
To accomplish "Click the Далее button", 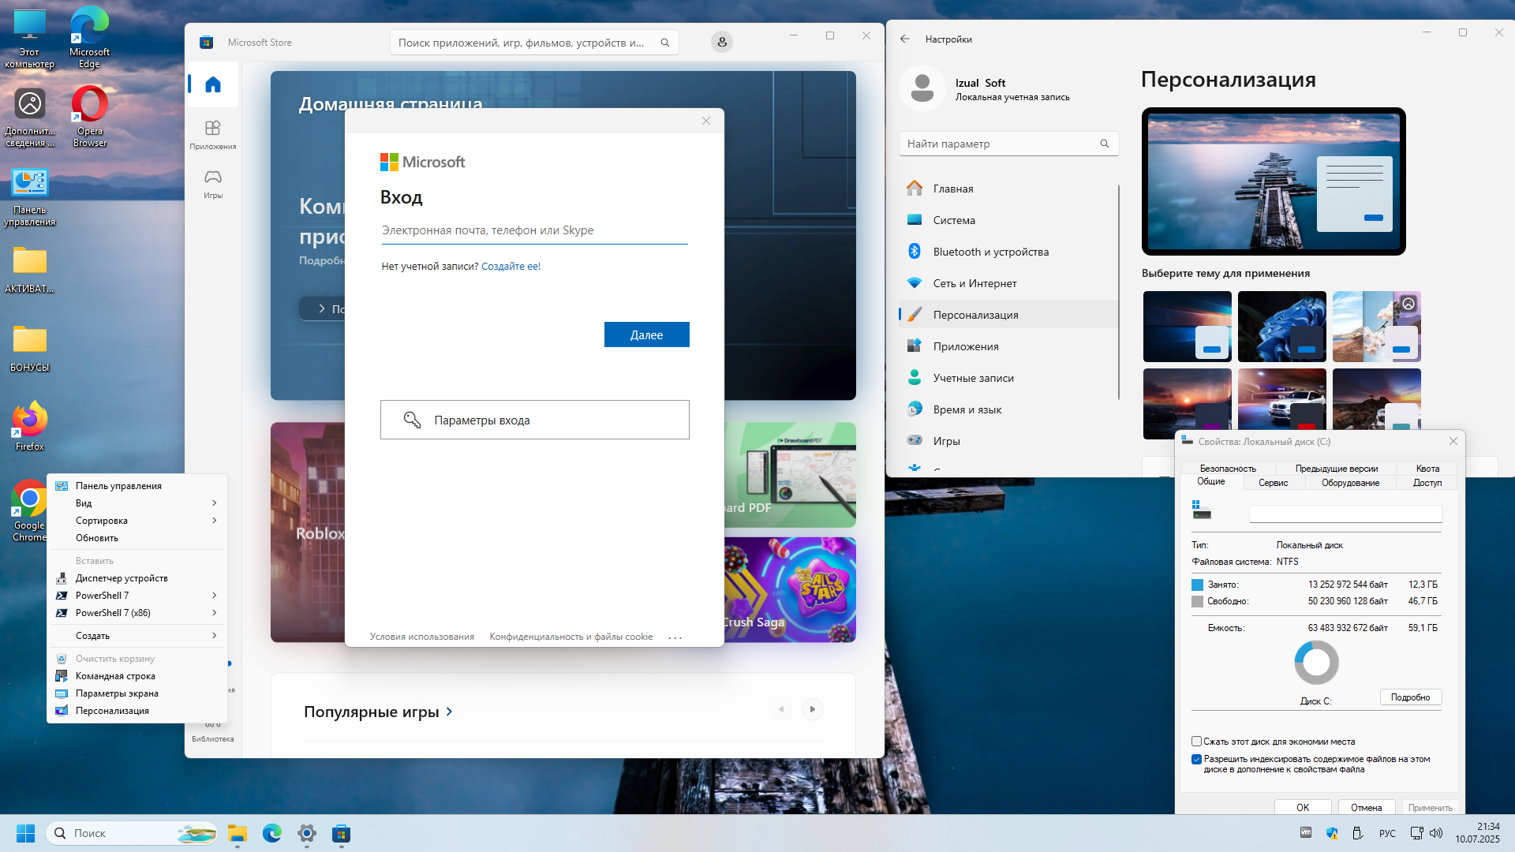I will [x=646, y=334].
